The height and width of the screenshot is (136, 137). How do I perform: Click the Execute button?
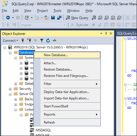click(80, 25)
